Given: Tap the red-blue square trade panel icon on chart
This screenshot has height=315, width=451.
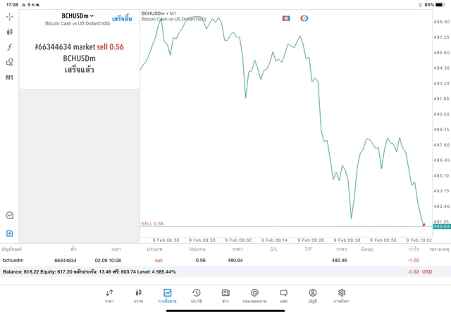Looking at the screenshot, I should [x=286, y=18].
